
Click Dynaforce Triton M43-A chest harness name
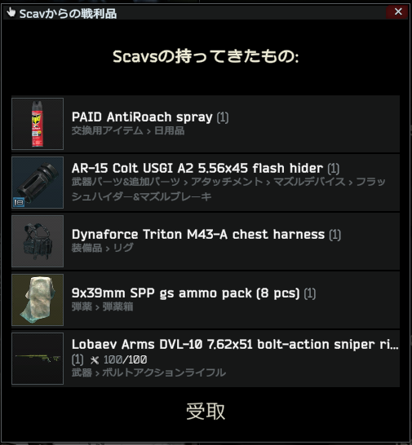pos(198,235)
